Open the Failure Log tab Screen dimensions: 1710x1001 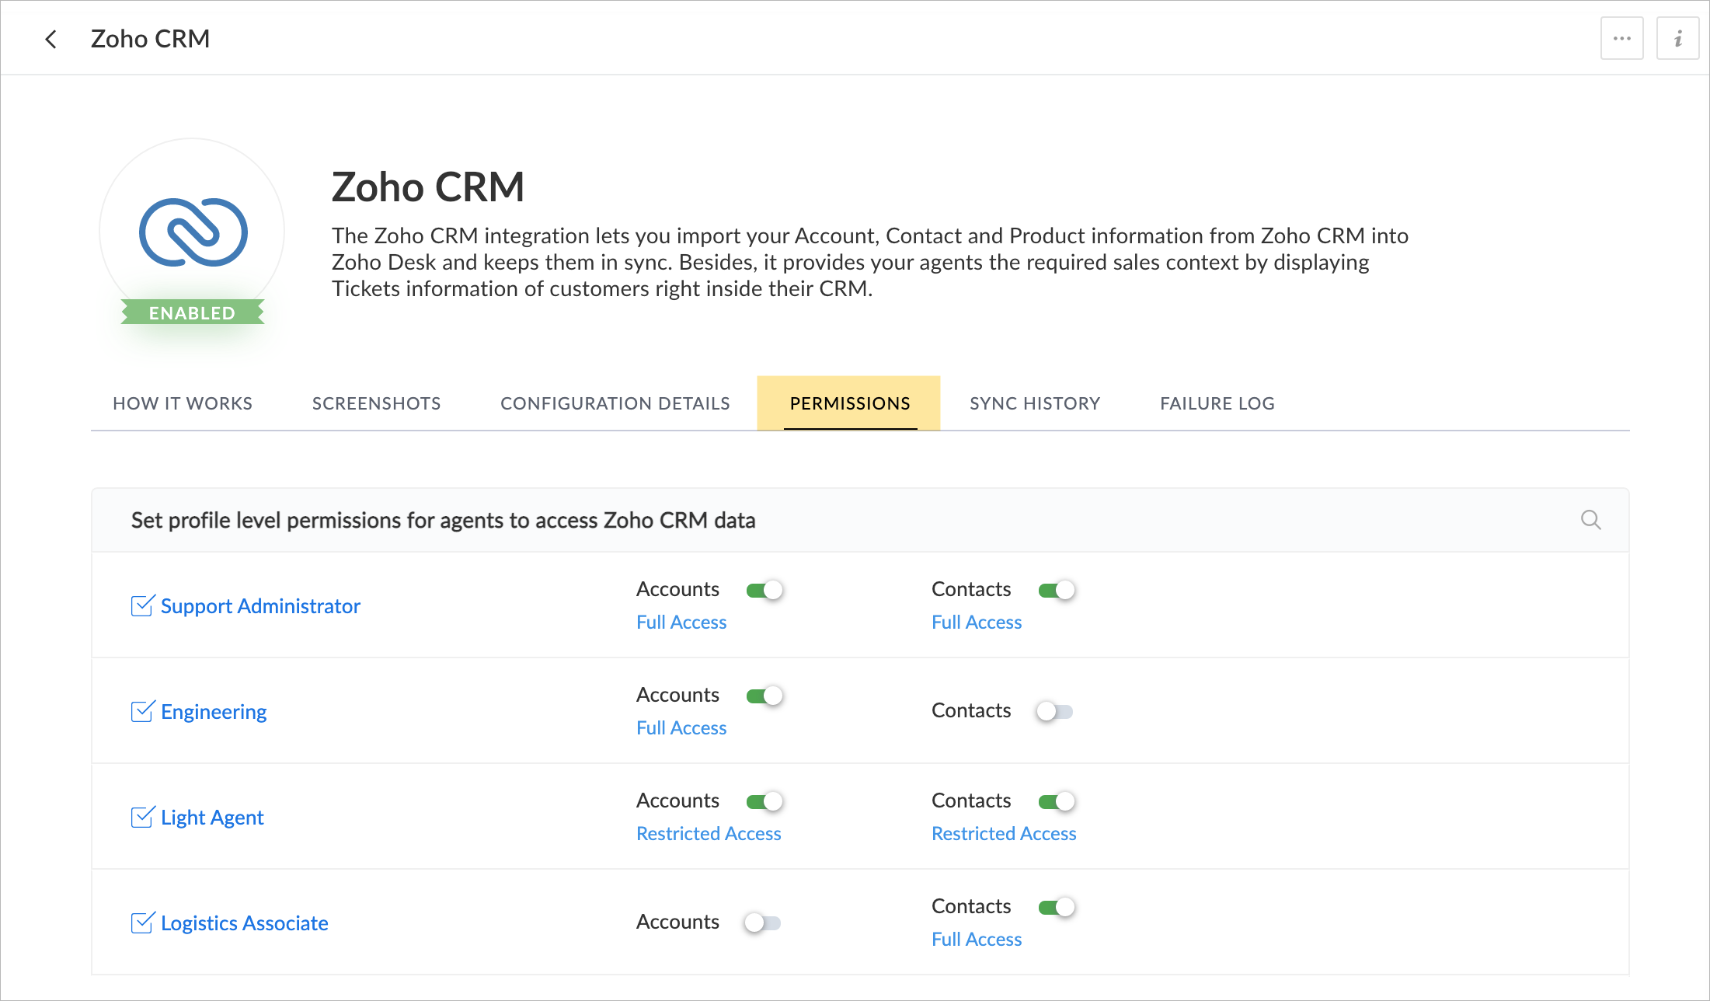(1217, 403)
